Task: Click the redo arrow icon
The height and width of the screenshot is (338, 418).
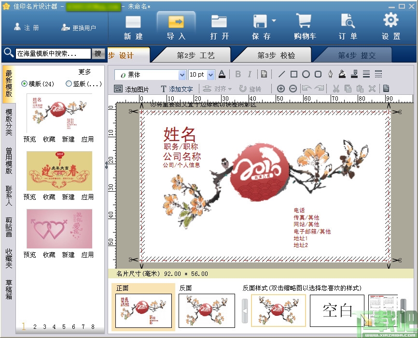Action: pyautogui.click(x=320, y=89)
